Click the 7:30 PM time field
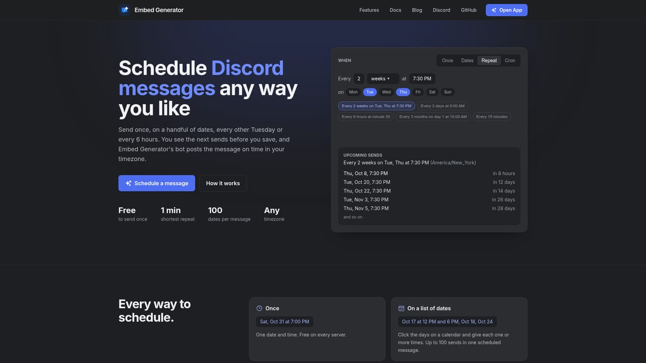This screenshot has width=646, height=363. 422,79
